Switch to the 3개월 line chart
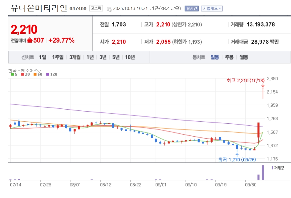This screenshot has height=198, width=291. click(x=75, y=57)
